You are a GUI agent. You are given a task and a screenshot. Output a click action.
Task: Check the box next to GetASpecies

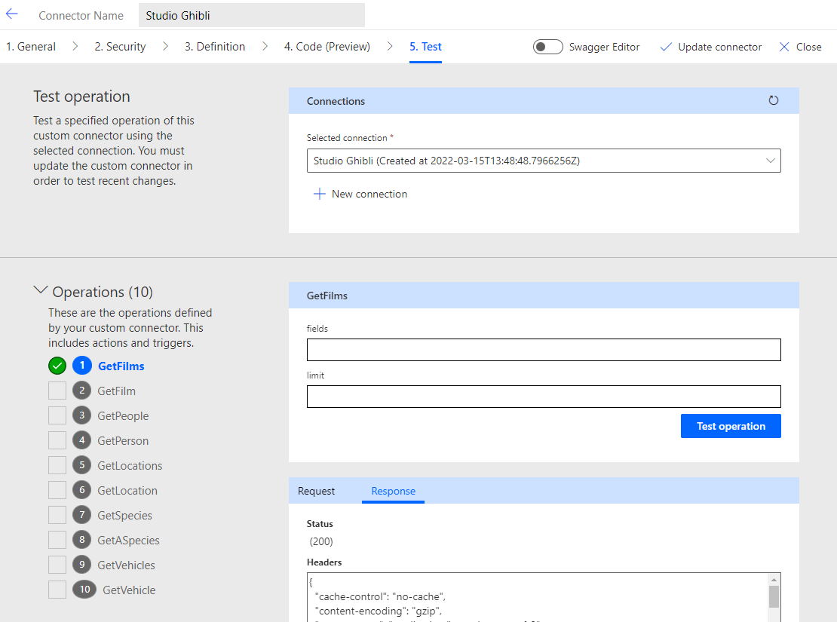click(57, 540)
